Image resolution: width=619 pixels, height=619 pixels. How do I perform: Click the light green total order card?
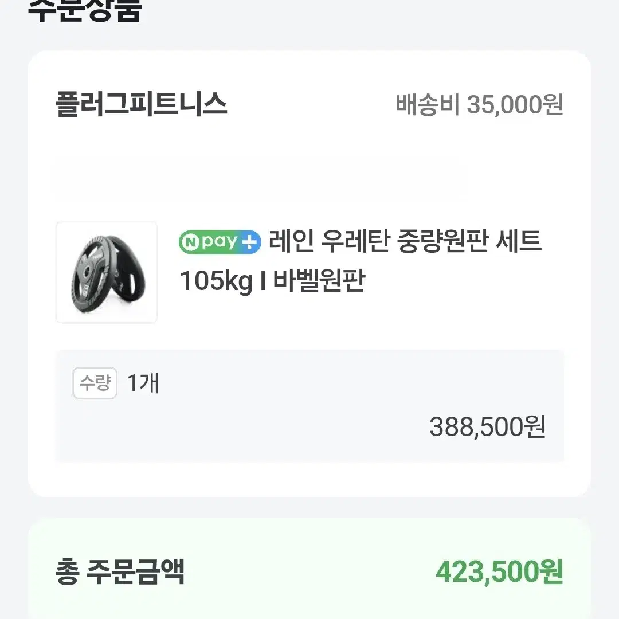pyautogui.click(x=309, y=569)
